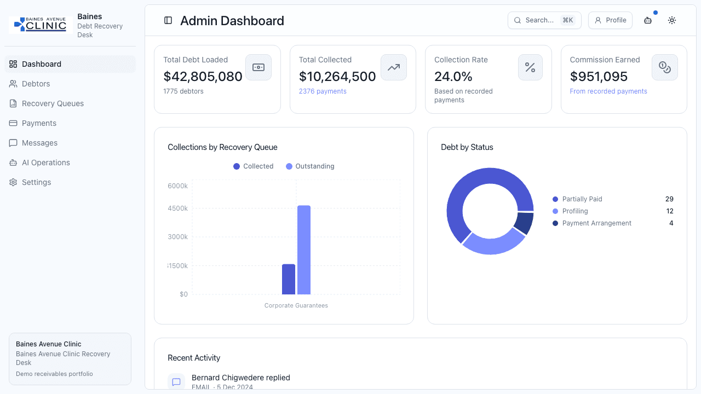Click the Outstanding bar for Corporate Guarantees

(304, 250)
